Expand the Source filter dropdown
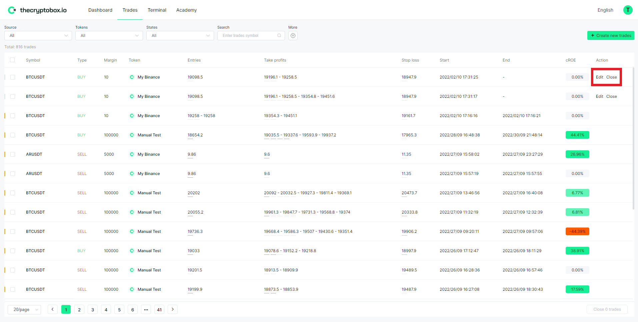Image resolution: width=638 pixels, height=322 pixels. 38,36
